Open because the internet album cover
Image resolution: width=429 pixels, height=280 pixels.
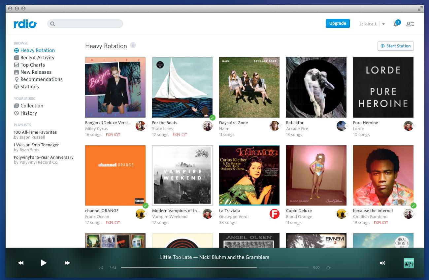pyautogui.click(x=383, y=175)
